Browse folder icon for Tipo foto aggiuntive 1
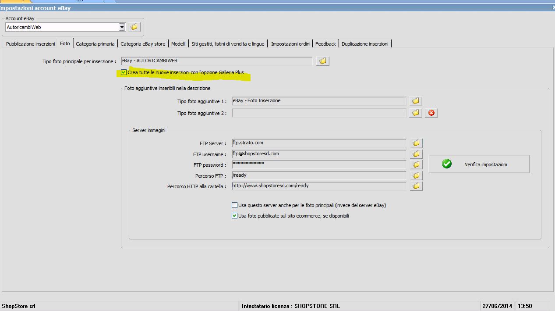 click(x=416, y=101)
